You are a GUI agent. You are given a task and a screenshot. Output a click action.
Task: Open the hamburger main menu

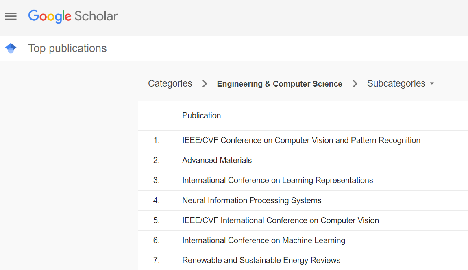pos(11,16)
